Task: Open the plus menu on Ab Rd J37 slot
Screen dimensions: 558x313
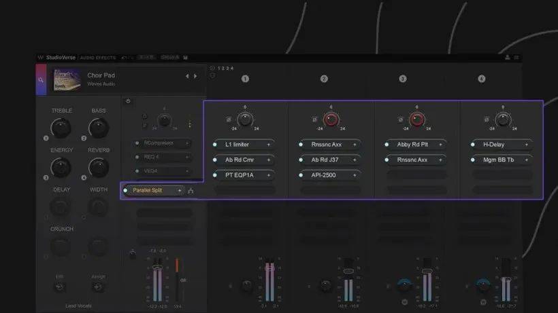Action: (355, 160)
